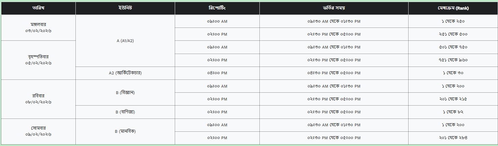Select the মেধাক্রম (Rank) header cell
498x146 pixels.
(x=453, y=8)
